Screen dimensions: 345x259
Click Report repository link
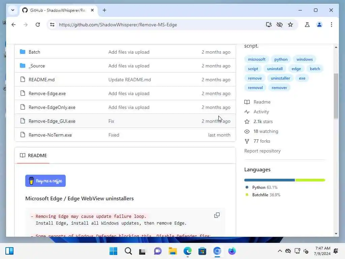(262, 151)
